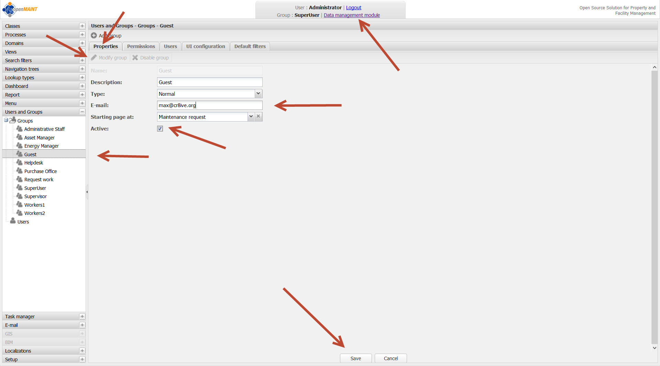Image resolution: width=660 pixels, height=366 pixels.
Task: Open the UI configuration tab
Action: click(x=205, y=46)
